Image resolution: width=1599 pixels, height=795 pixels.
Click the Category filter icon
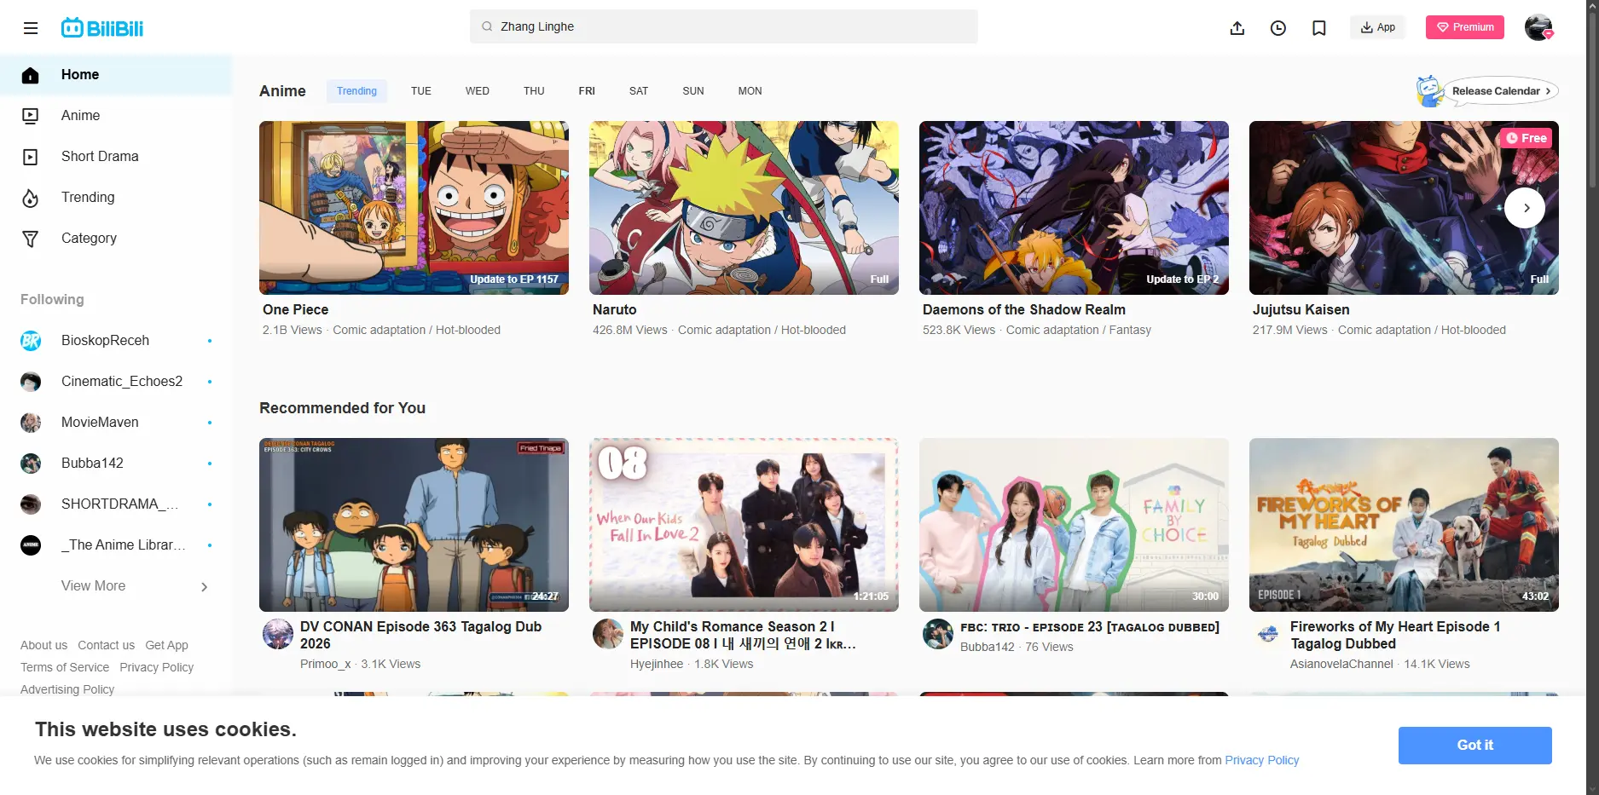point(31,239)
